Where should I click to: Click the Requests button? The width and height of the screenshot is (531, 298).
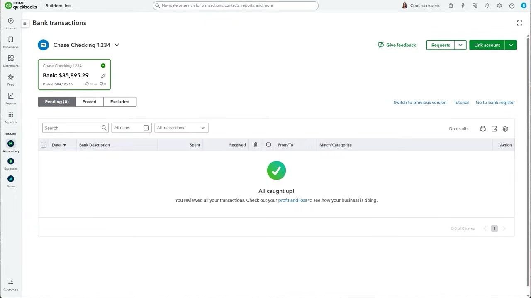[441, 45]
